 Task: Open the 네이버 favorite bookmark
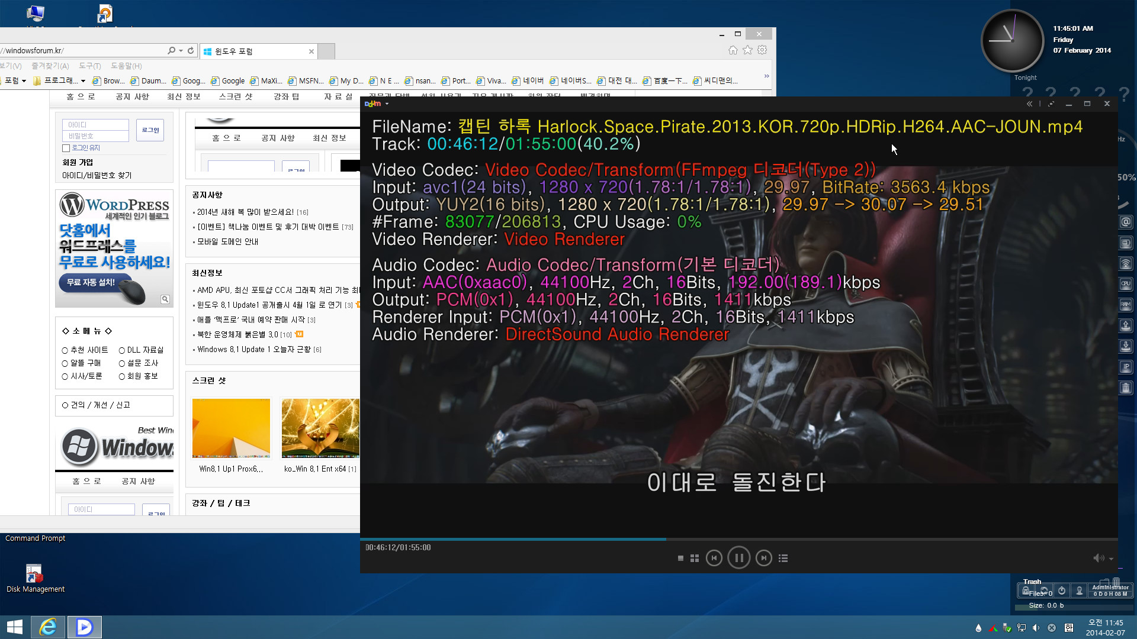[528, 81]
